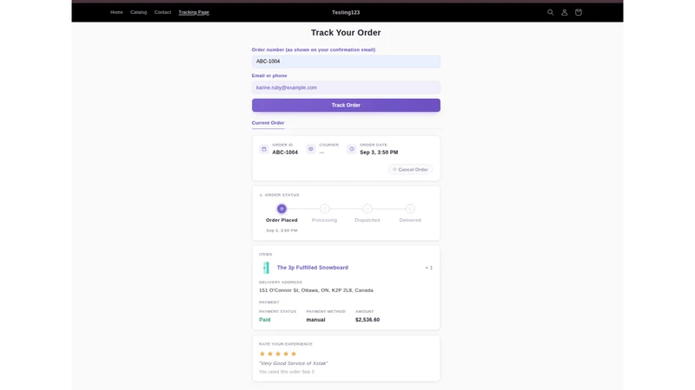Click the Order Placed step circle
This screenshot has height=390, width=695.
(x=281, y=209)
